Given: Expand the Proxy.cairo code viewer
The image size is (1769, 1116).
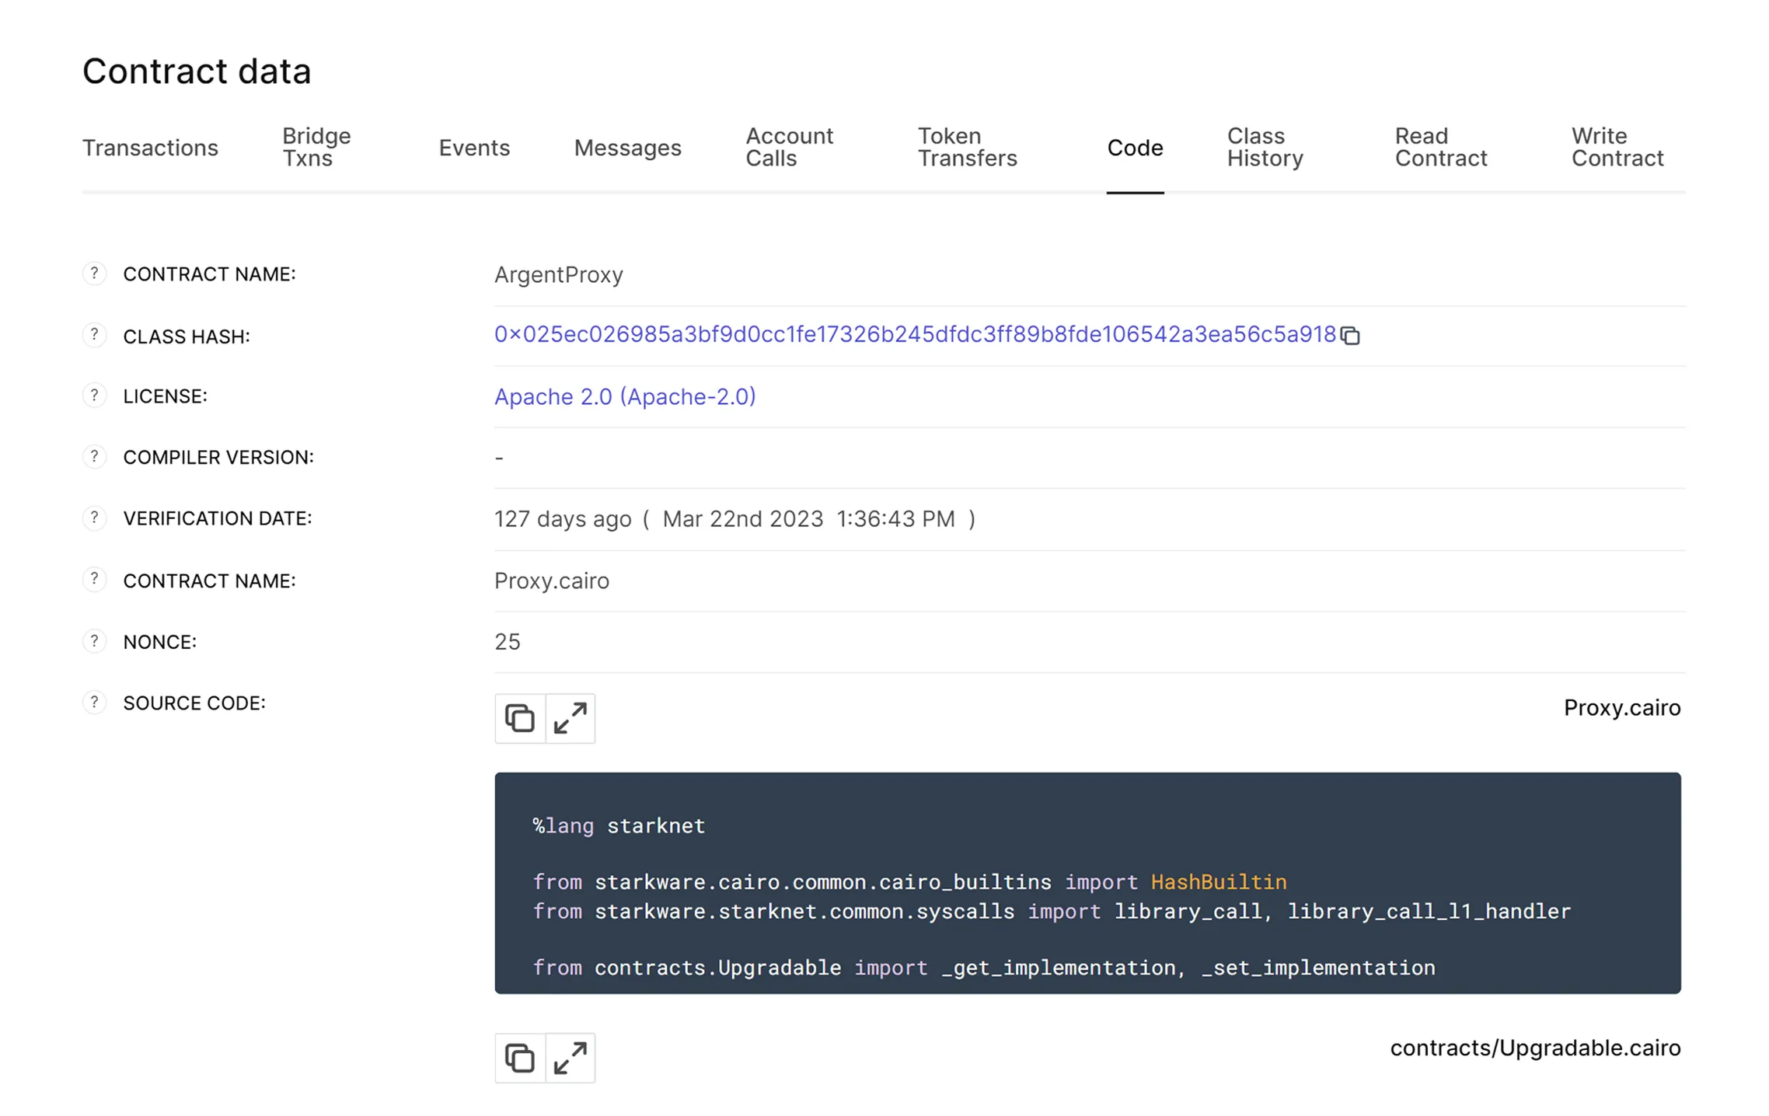Looking at the screenshot, I should tap(570, 718).
